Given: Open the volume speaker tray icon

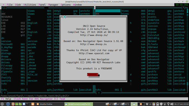Looking at the screenshot, I should click(x=172, y=104).
